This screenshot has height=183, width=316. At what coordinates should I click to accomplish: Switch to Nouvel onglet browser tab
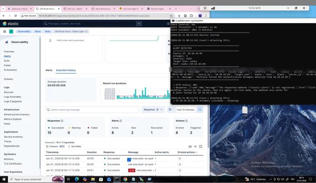pos(159,9)
